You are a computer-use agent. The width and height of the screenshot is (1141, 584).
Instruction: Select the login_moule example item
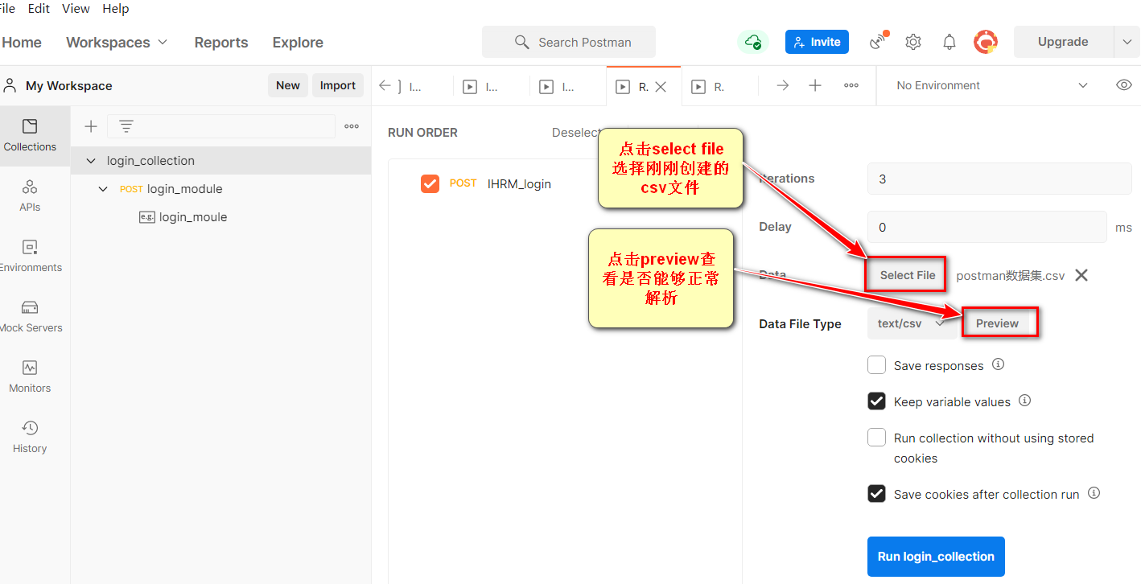click(193, 217)
